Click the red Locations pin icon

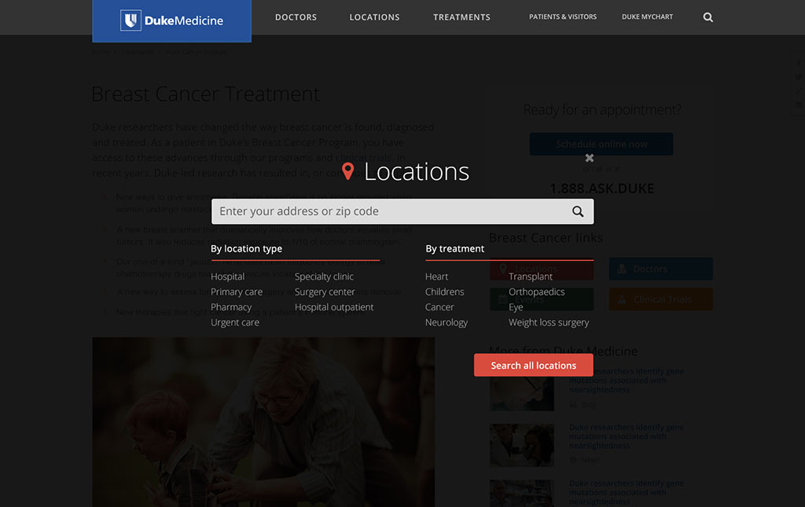click(348, 171)
